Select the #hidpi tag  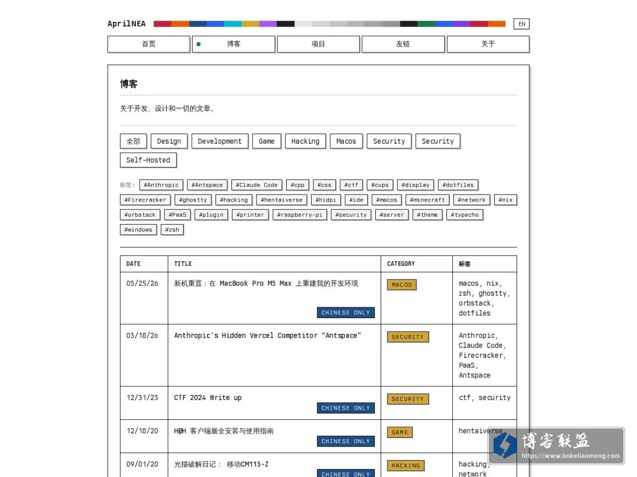pyautogui.click(x=326, y=200)
